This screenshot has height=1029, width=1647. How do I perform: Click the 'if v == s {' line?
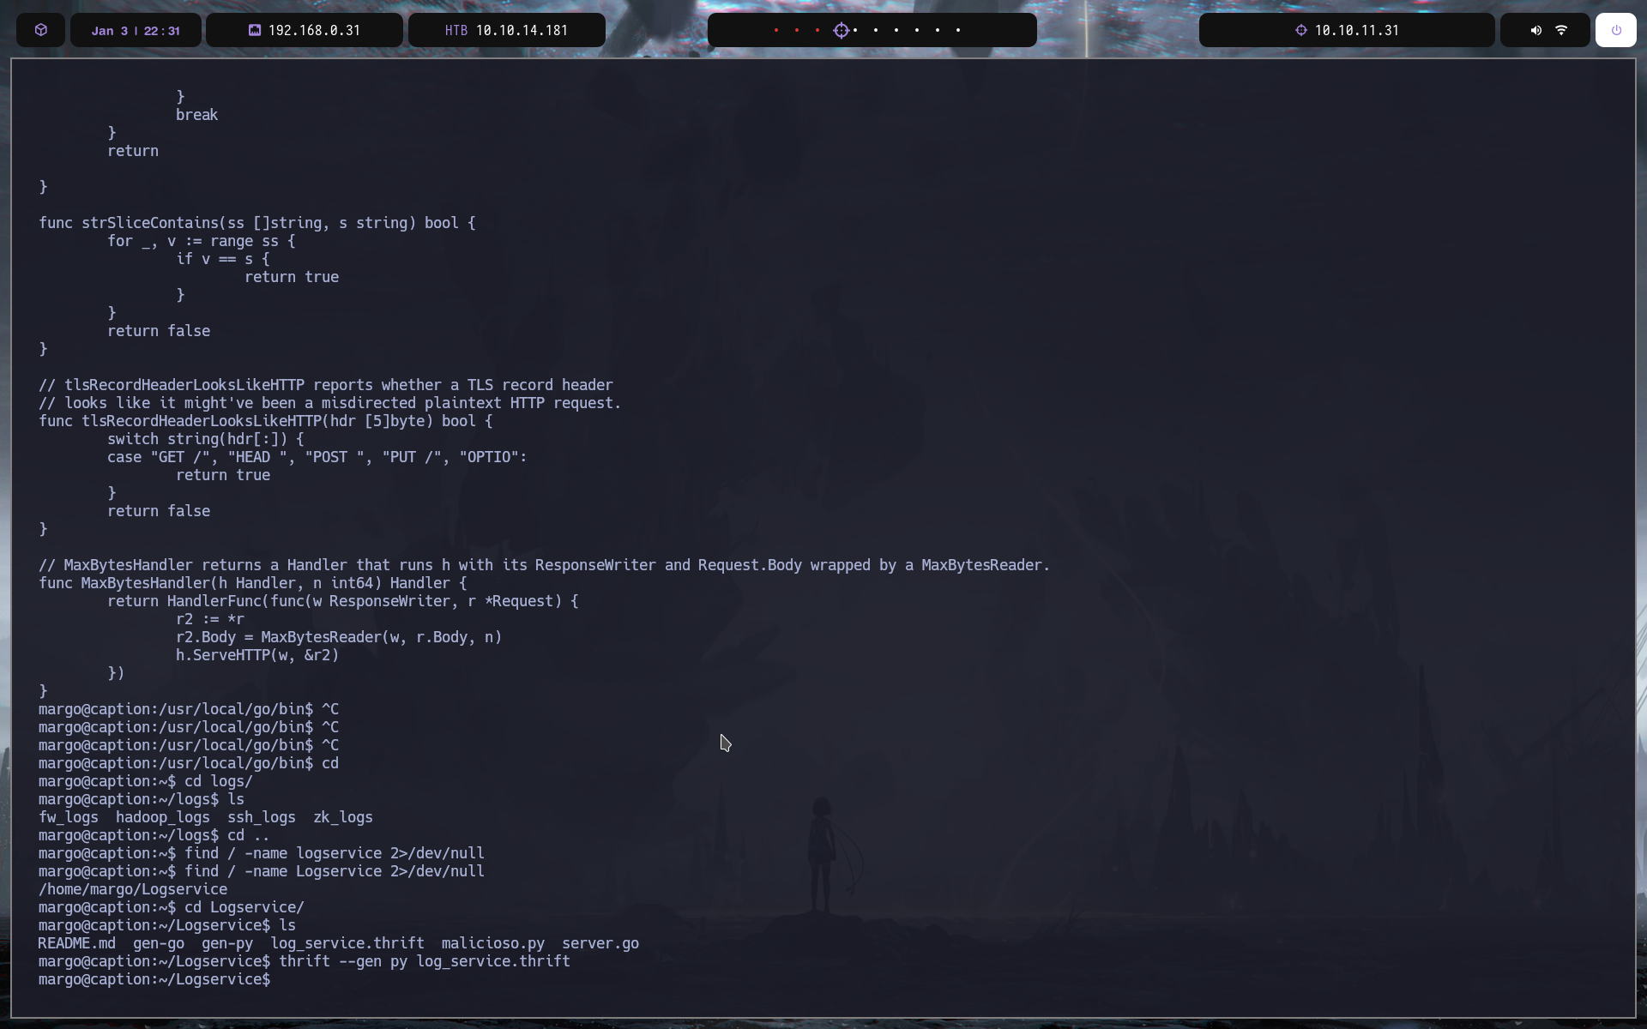click(x=223, y=259)
